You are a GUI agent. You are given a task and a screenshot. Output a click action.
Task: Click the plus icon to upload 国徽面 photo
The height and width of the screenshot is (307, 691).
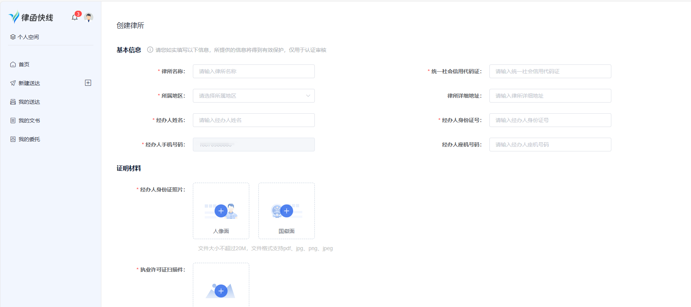[287, 211]
